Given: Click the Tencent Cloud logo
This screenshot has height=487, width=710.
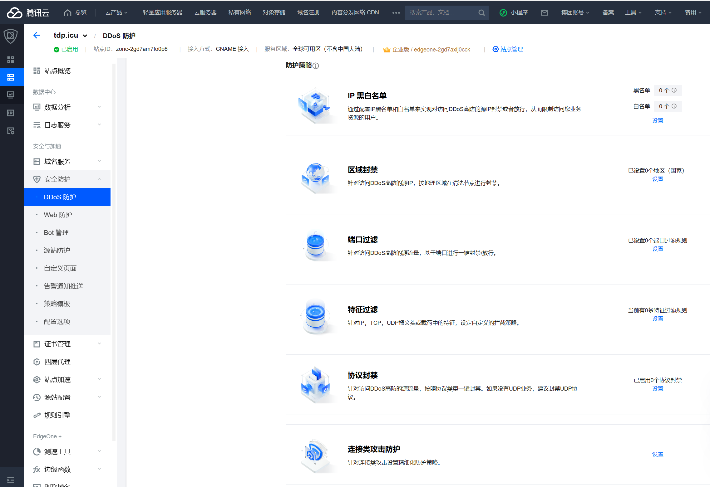Looking at the screenshot, I should click(x=28, y=12).
